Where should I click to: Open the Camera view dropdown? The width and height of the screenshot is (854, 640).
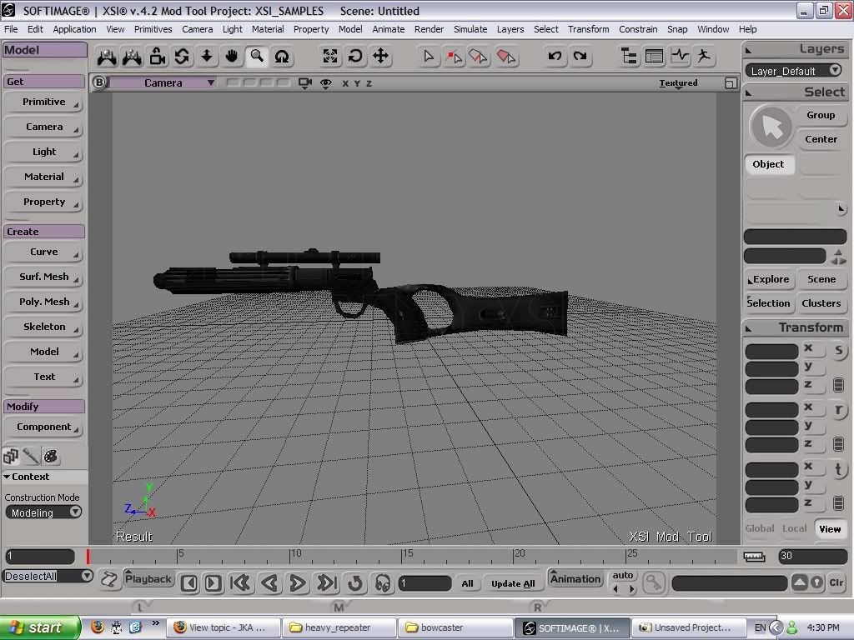[x=163, y=82]
